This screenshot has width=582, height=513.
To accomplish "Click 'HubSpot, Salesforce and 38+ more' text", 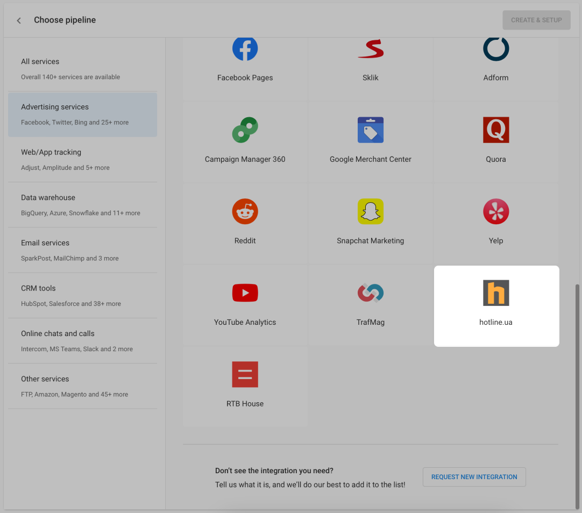I will (x=71, y=304).
